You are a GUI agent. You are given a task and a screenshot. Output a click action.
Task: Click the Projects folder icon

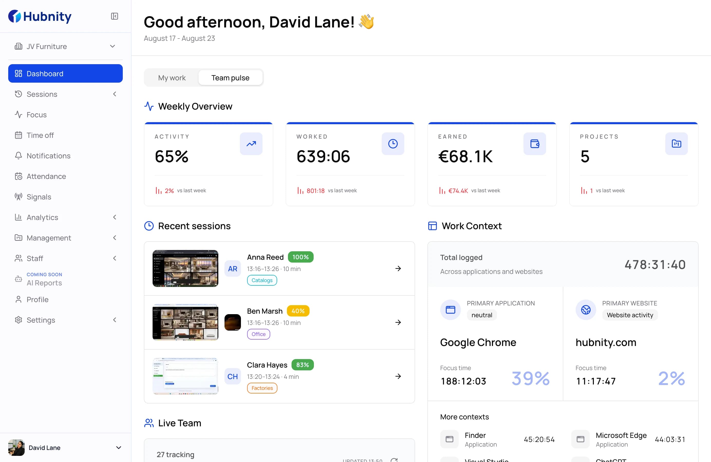click(676, 143)
